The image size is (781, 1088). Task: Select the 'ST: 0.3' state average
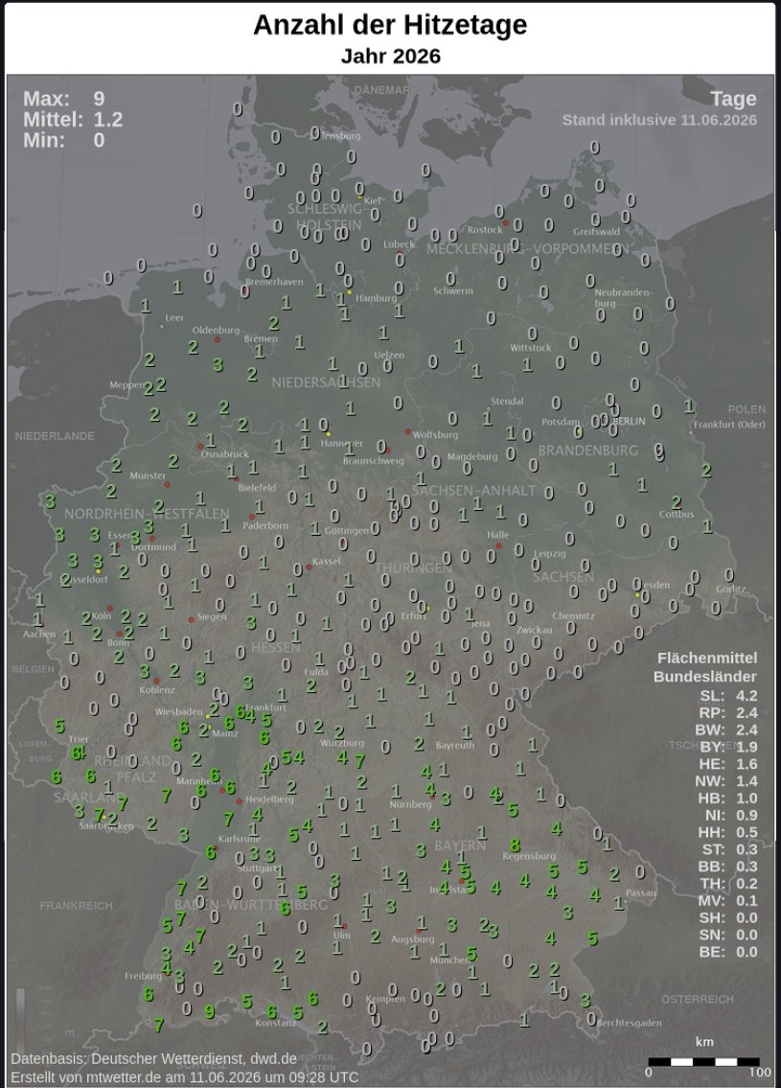coord(729,849)
